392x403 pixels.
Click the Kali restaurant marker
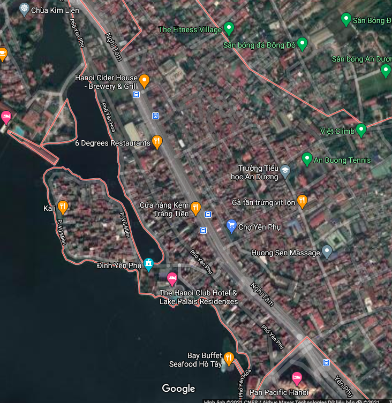(63, 207)
